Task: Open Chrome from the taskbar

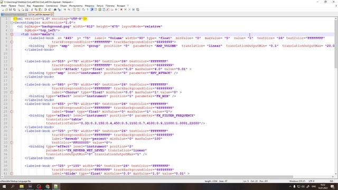Action: pyautogui.click(x=48, y=186)
